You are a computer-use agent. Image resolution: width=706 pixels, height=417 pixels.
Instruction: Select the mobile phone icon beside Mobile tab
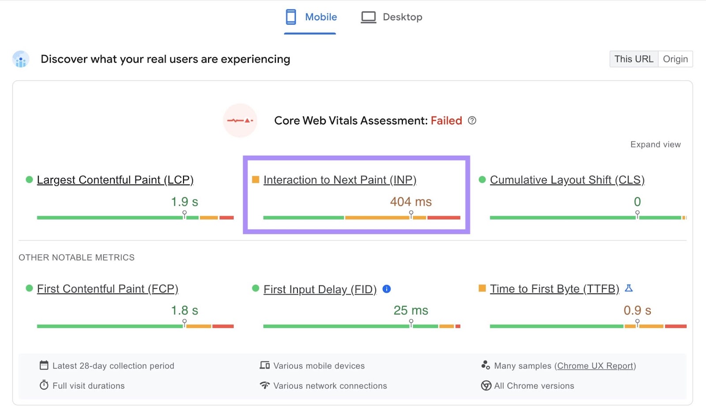tap(291, 17)
